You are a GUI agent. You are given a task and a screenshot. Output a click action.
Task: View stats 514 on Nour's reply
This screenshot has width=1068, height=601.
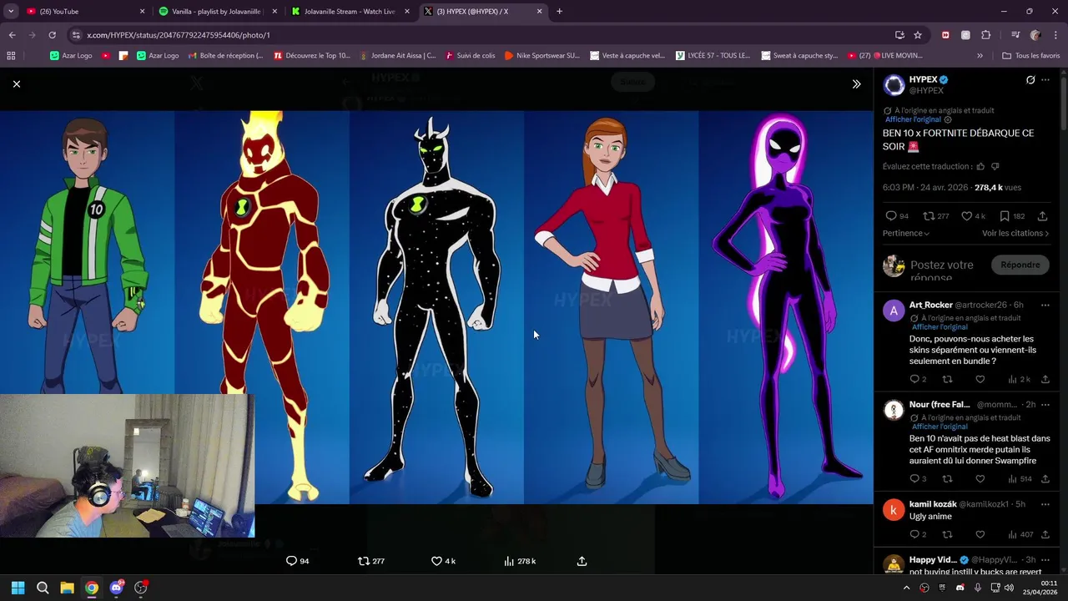point(1020,478)
